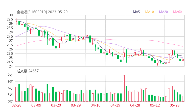Click the MA60 legend label

coord(177,12)
